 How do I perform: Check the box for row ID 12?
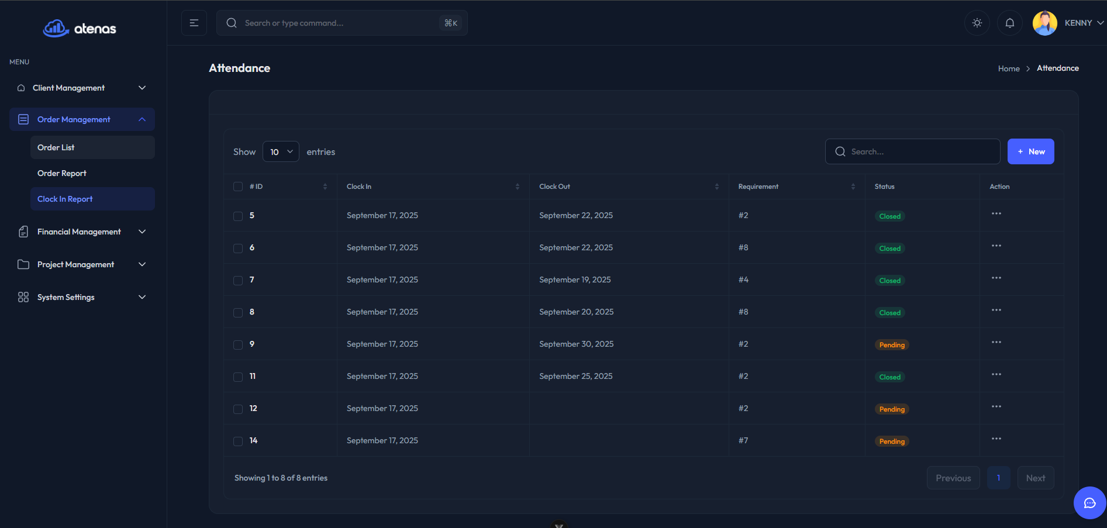[x=238, y=409]
